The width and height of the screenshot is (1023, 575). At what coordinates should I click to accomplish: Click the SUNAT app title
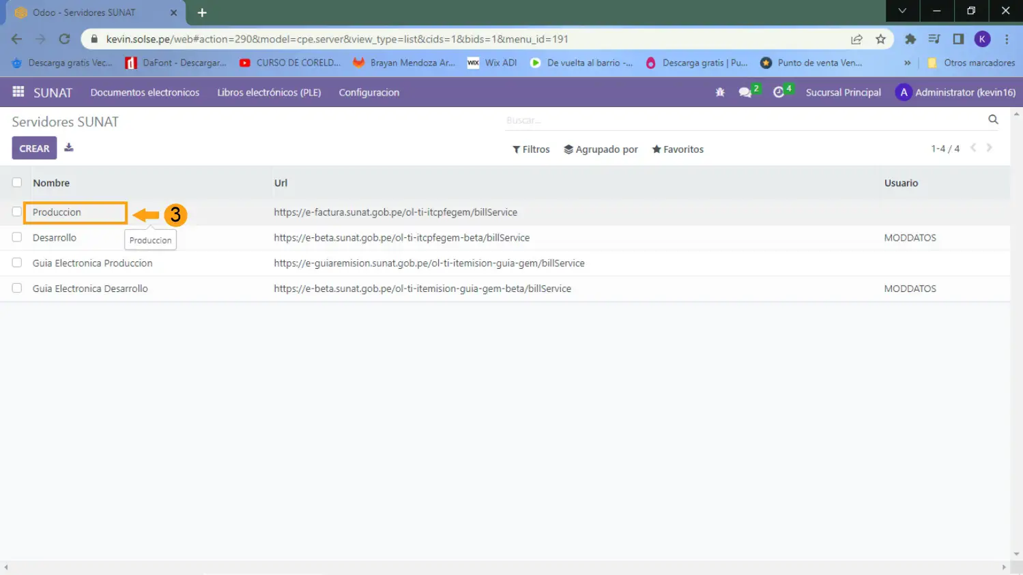coord(53,92)
